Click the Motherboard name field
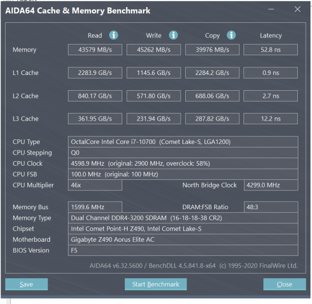The image size is (312, 304). (x=183, y=240)
